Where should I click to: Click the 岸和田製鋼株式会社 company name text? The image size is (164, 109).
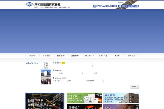(47, 4)
